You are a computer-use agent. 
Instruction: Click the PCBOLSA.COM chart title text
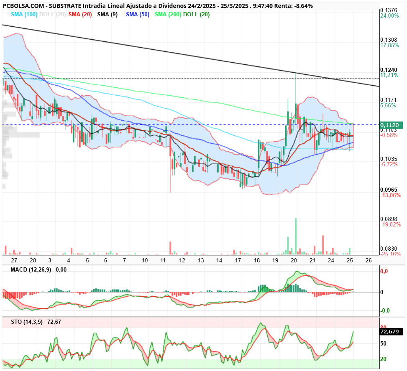click(23, 6)
